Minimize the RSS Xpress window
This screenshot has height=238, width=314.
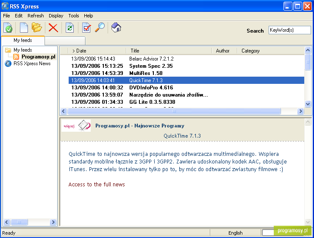288,6
